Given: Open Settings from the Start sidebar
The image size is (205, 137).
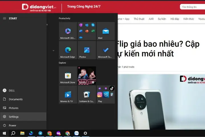Looking at the screenshot, I should coord(23,116).
